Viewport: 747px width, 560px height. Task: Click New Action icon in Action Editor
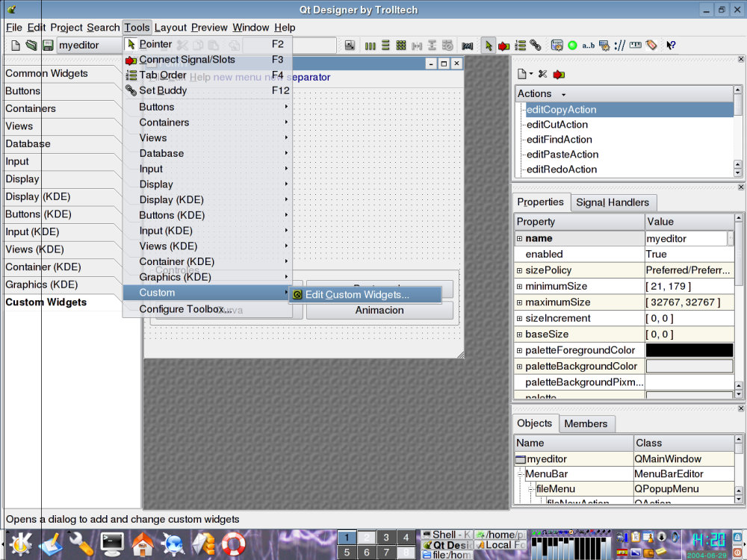point(522,74)
